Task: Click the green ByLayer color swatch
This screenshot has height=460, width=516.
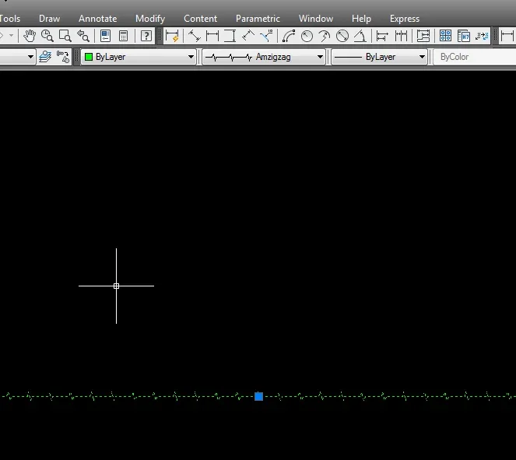Action: tap(89, 57)
